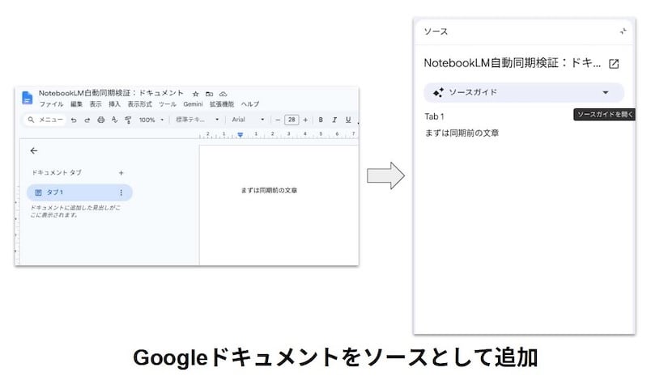Increase font size with plus
This screenshot has width=651, height=376.
(x=305, y=120)
